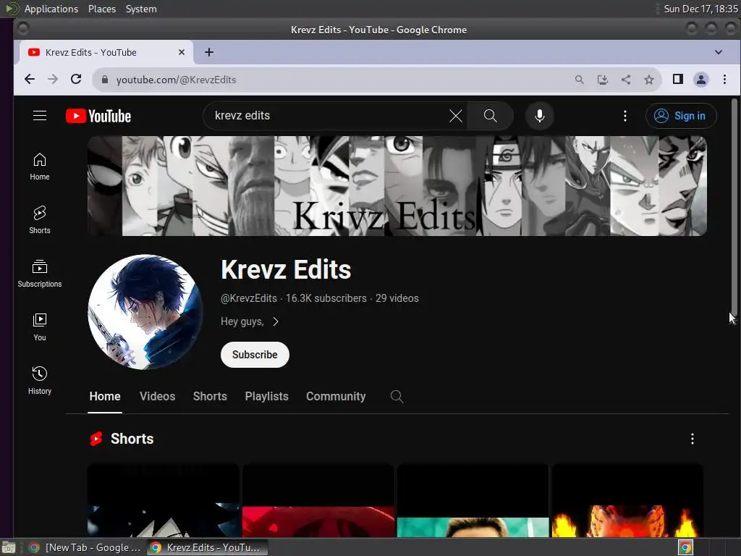This screenshot has width=741, height=556.
Task: Click the show desktop taskbar icon
Action: [9, 548]
